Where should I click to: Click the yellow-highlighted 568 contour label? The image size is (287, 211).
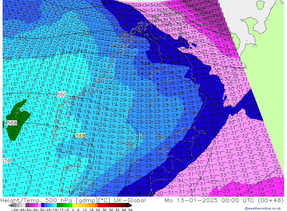[x=81, y=136]
